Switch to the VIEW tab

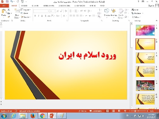pos(102,6)
